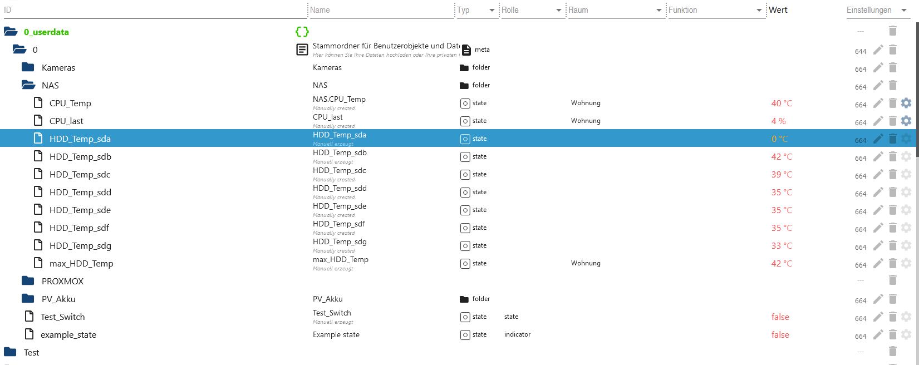
Task: Click the pencil icon for HDD_Temp_sdb
Action: tap(878, 157)
